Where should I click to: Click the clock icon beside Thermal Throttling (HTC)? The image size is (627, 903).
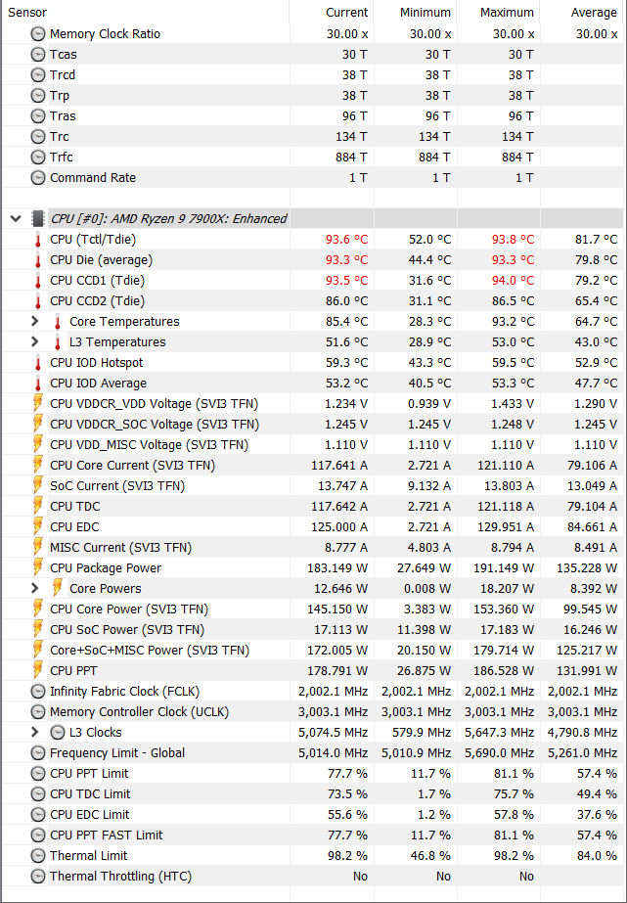(x=38, y=877)
